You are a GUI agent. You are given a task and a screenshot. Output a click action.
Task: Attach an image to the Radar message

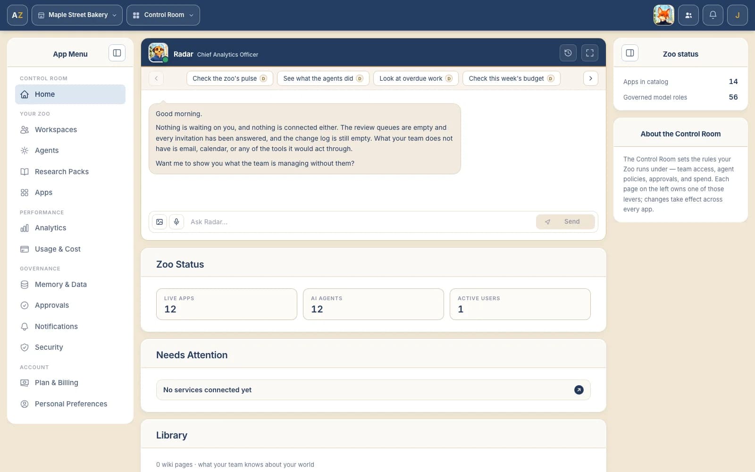point(159,222)
